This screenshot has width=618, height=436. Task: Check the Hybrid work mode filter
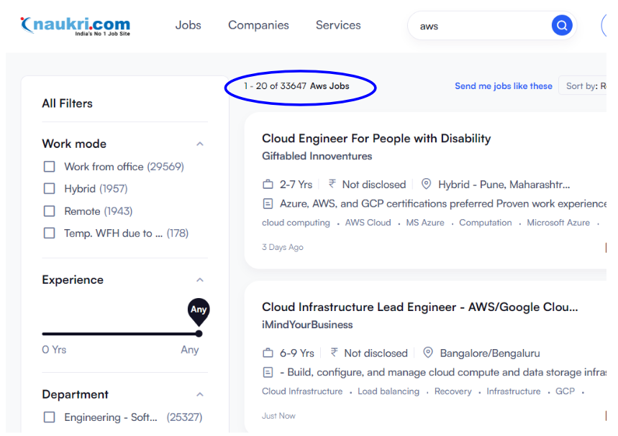tap(49, 188)
